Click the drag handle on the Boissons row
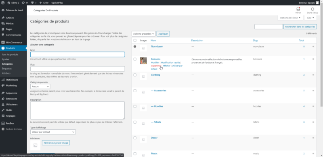Screen dimensions: 323x157 [x=313, y=59]
